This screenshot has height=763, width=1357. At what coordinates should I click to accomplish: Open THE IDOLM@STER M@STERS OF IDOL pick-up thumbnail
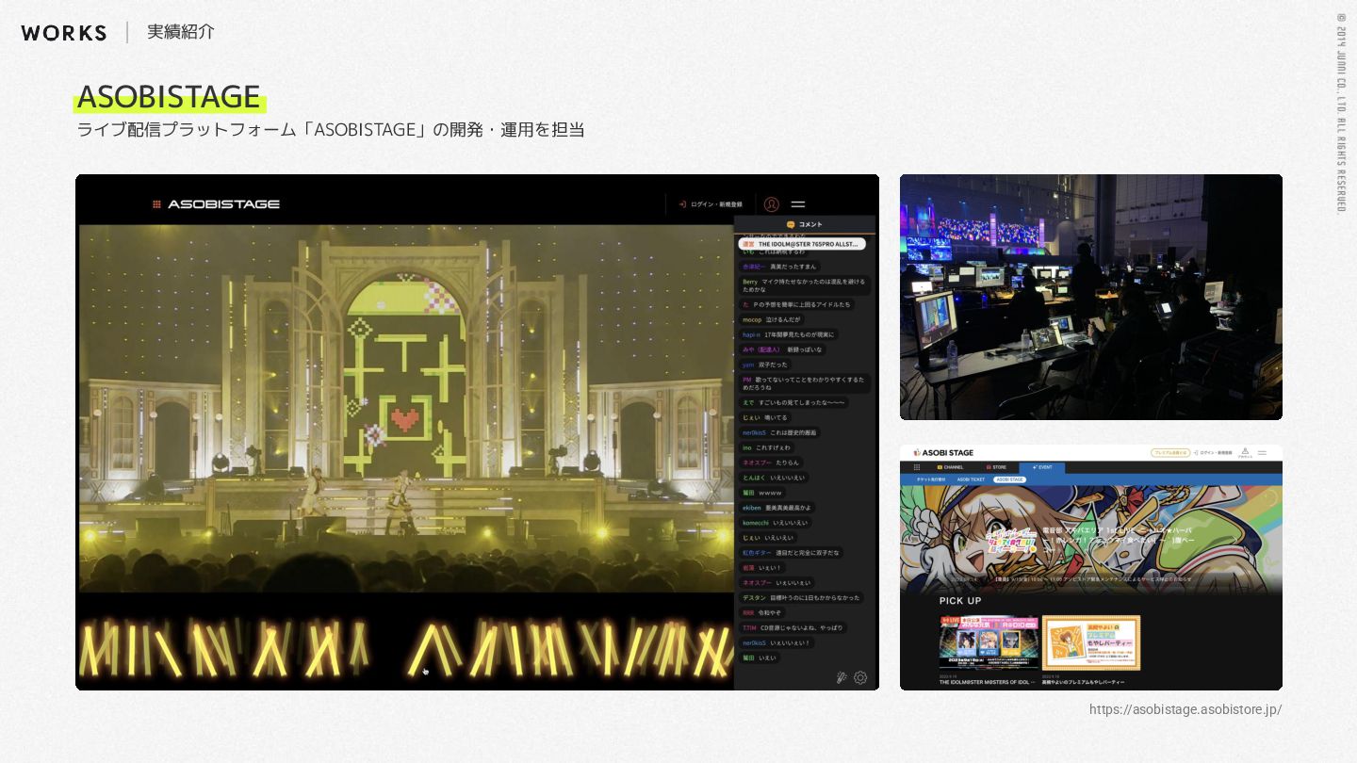[989, 642]
